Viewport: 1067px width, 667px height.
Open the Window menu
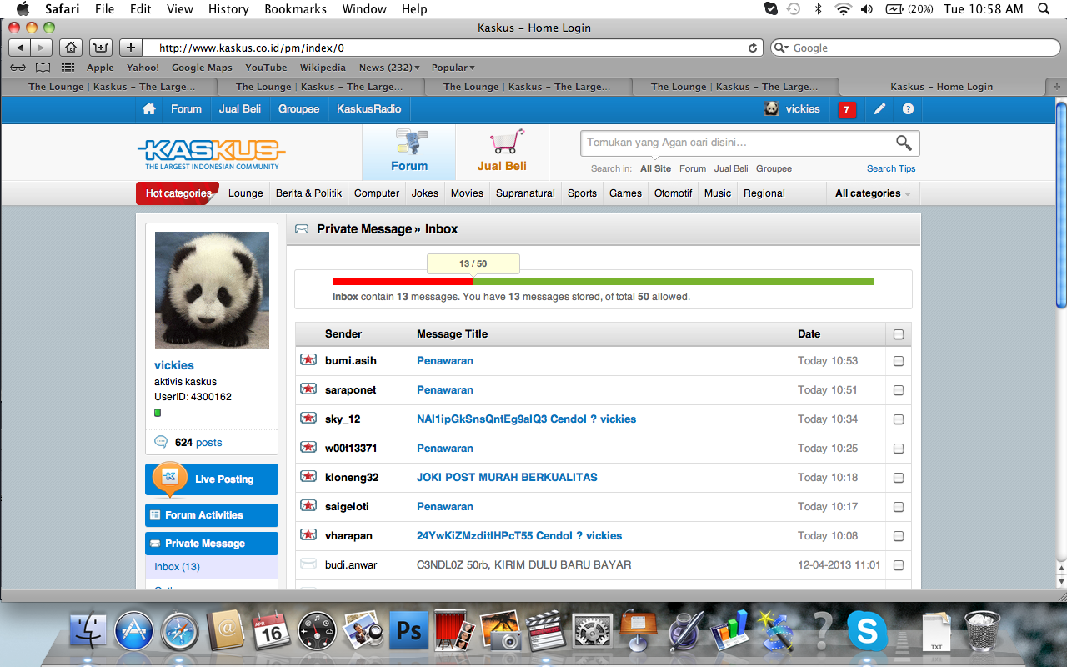pyautogui.click(x=365, y=9)
